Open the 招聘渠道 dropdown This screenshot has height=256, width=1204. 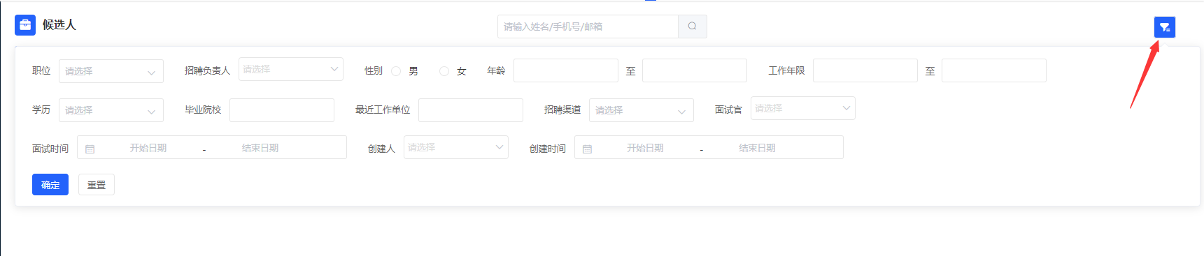pyautogui.click(x=642, y=110)
